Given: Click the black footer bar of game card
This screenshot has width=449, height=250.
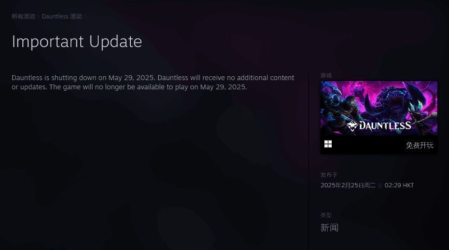Looking at the screenshot, I should click(x=379, y=145).
